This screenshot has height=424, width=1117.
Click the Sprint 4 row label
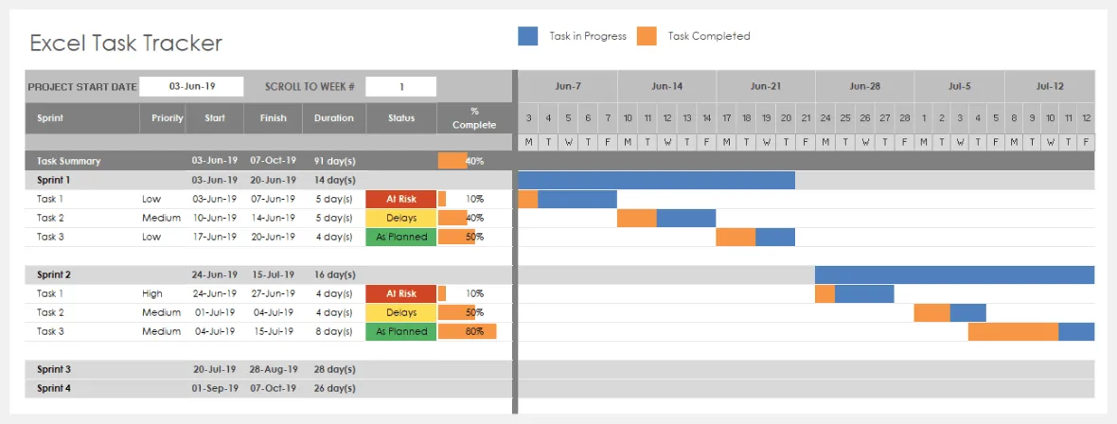coord(55,388)
